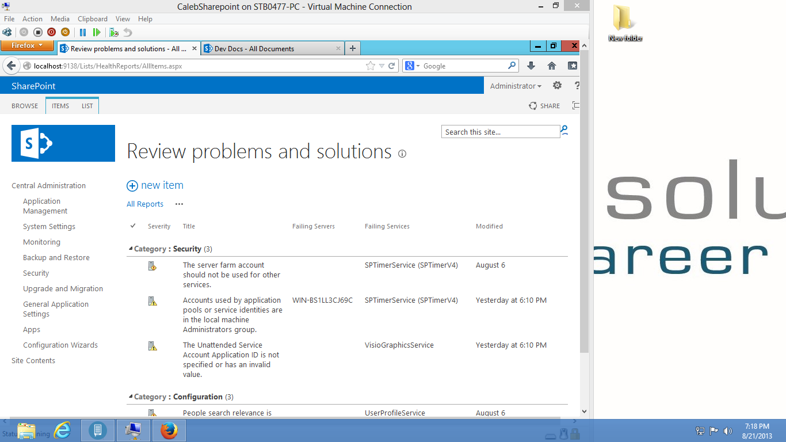Open Application Management in the sidebar
The width and height of the screenshot is (786, 442).
45,206
